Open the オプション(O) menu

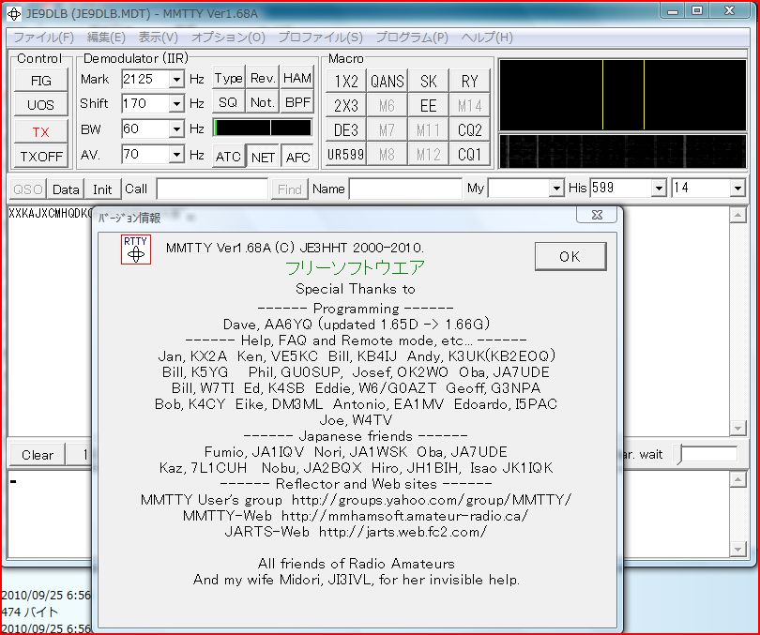tap(228, 38)
